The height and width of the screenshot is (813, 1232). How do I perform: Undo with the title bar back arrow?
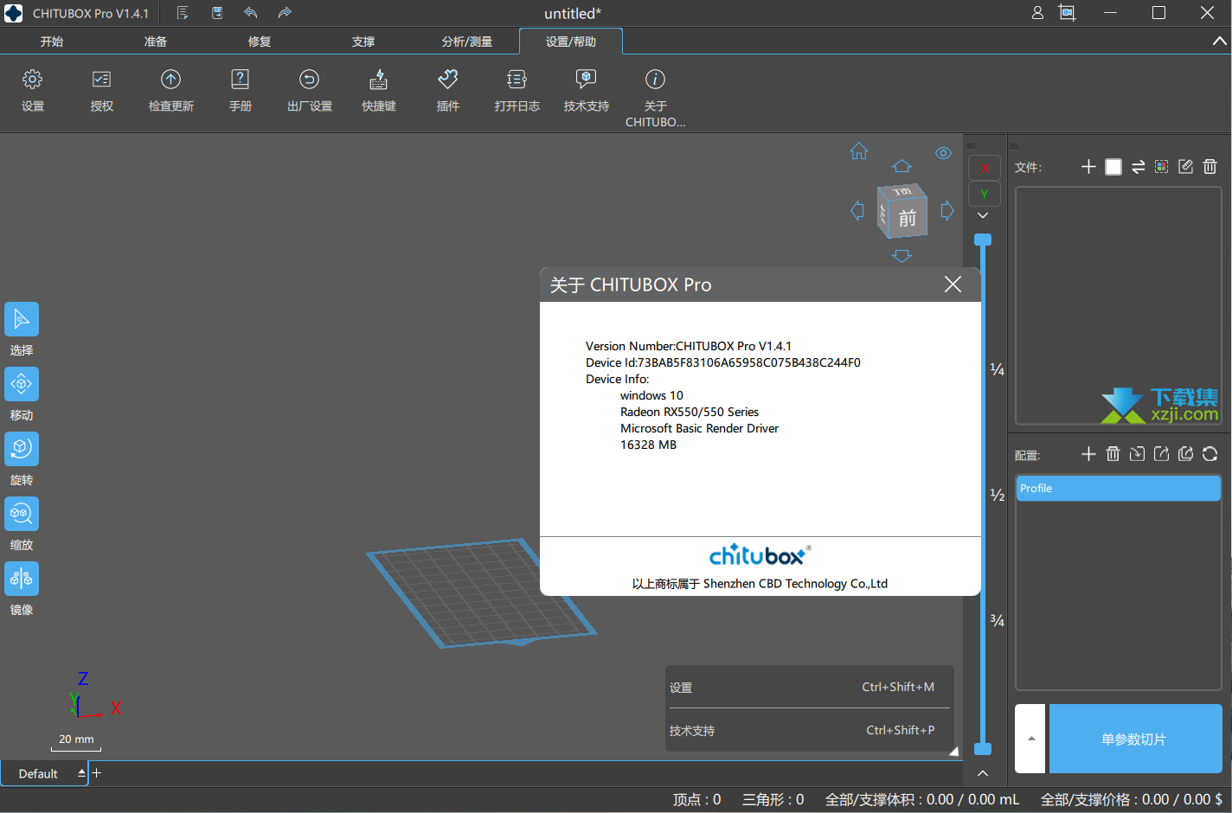(x=251, y=13)
